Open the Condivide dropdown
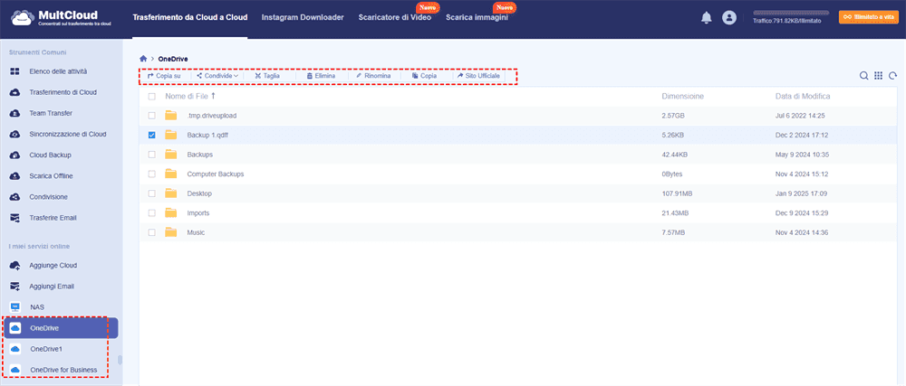 tap(217, 76)
